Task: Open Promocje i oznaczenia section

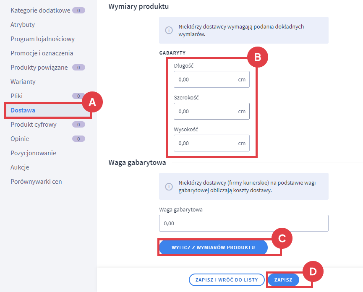Action: pos(42,53)
